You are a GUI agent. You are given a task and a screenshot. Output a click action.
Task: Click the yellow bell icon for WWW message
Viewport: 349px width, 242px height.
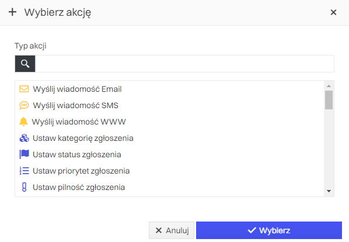coord(23,122)
